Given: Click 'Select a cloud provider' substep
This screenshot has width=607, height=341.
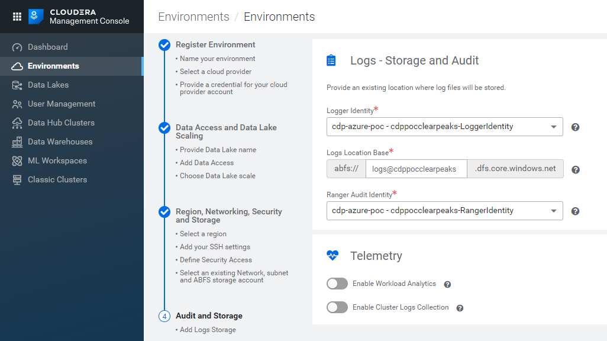Looking at the screenshot, I should [x=215, y=72].
